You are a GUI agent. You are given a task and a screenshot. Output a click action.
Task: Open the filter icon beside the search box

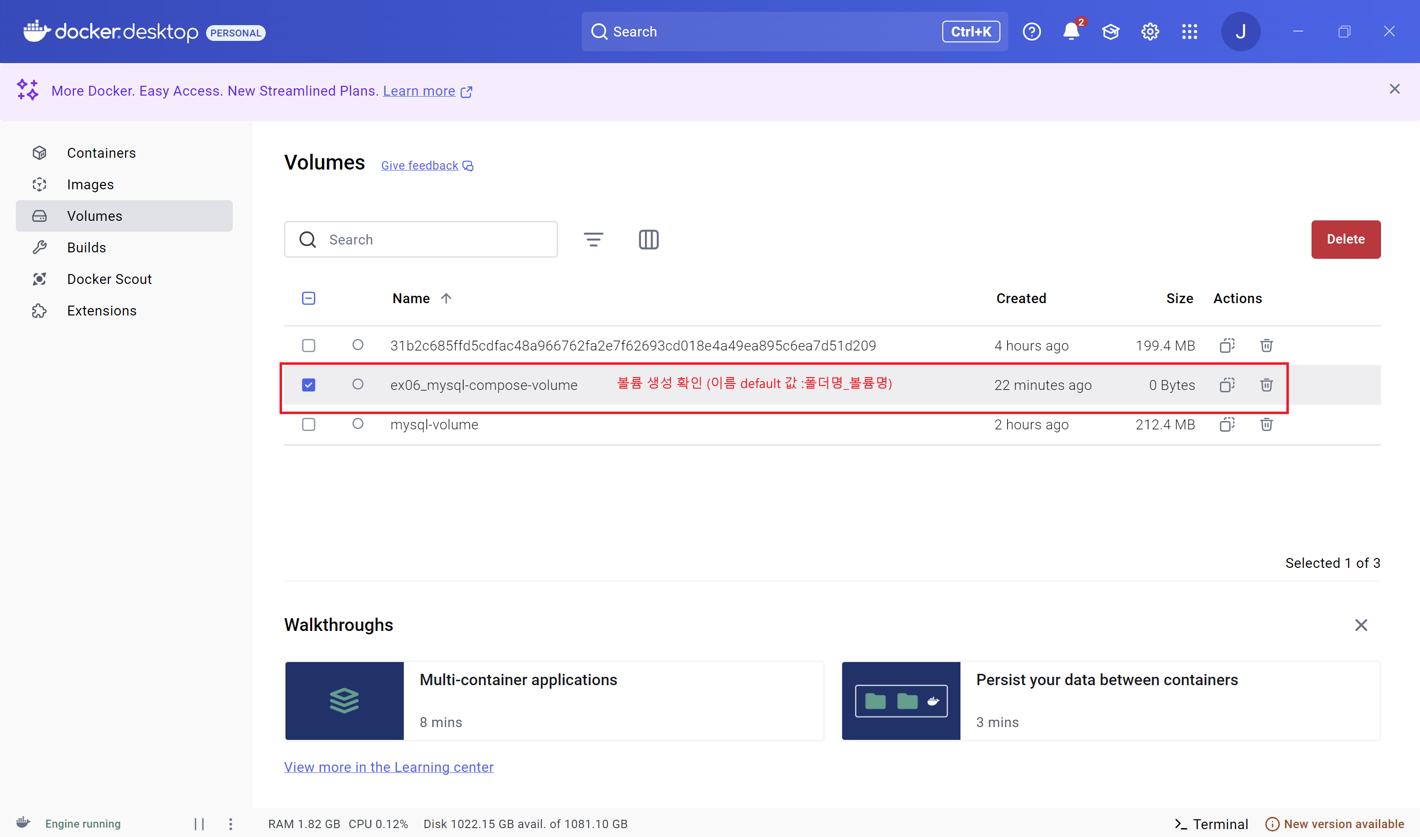593,239
